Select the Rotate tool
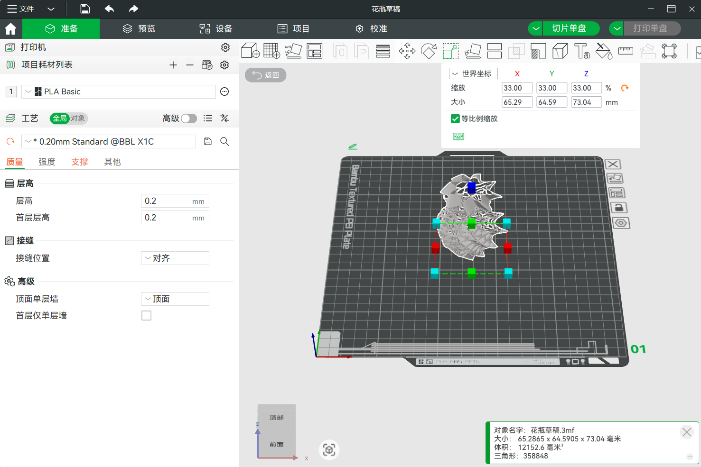Image resolution: width=701 pixels, height=467 pixels. click(429, 51)
